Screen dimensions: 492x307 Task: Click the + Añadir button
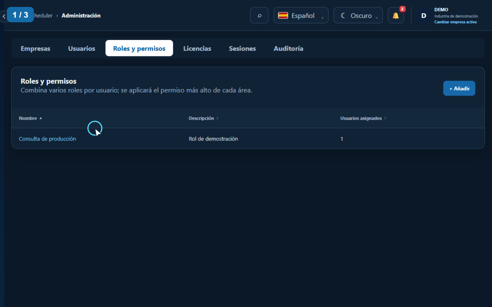(x=459, y=88)
